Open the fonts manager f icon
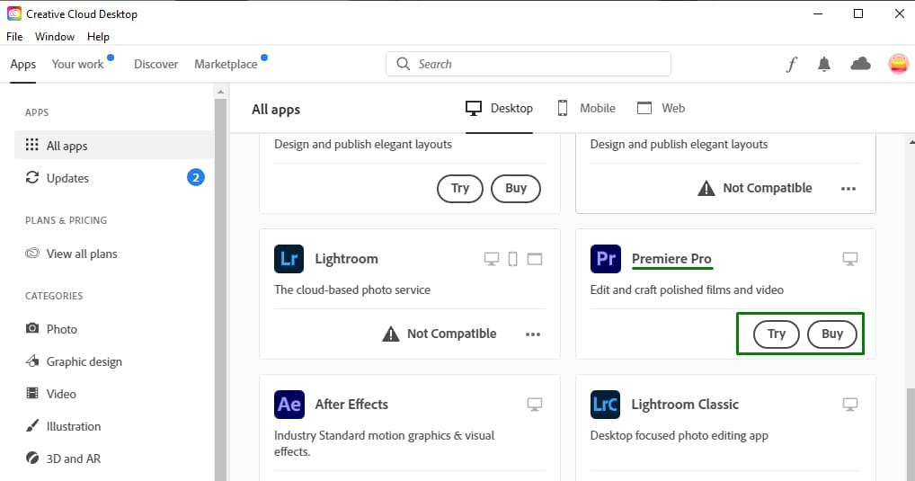 791,64
